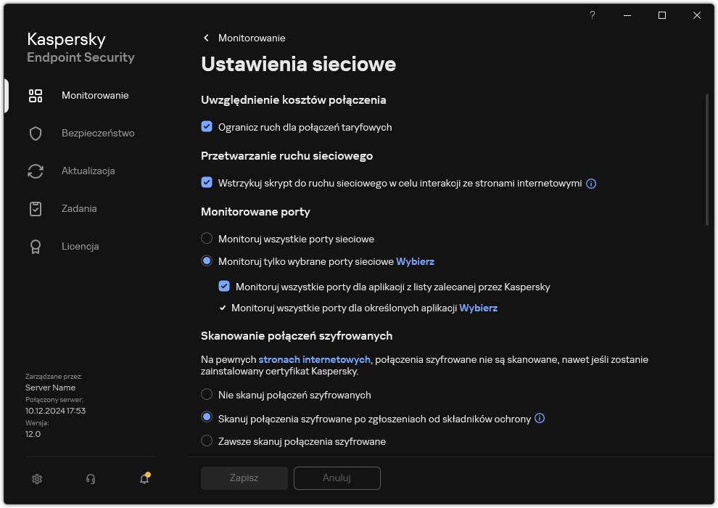Select Monitoruj wszystkie porty sieciowe radio button

coord(207,239)
